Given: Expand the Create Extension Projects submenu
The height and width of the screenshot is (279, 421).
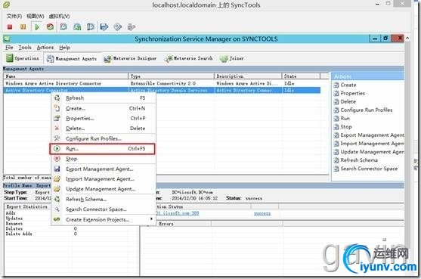Looking at the screenshot, I should 103,219.
